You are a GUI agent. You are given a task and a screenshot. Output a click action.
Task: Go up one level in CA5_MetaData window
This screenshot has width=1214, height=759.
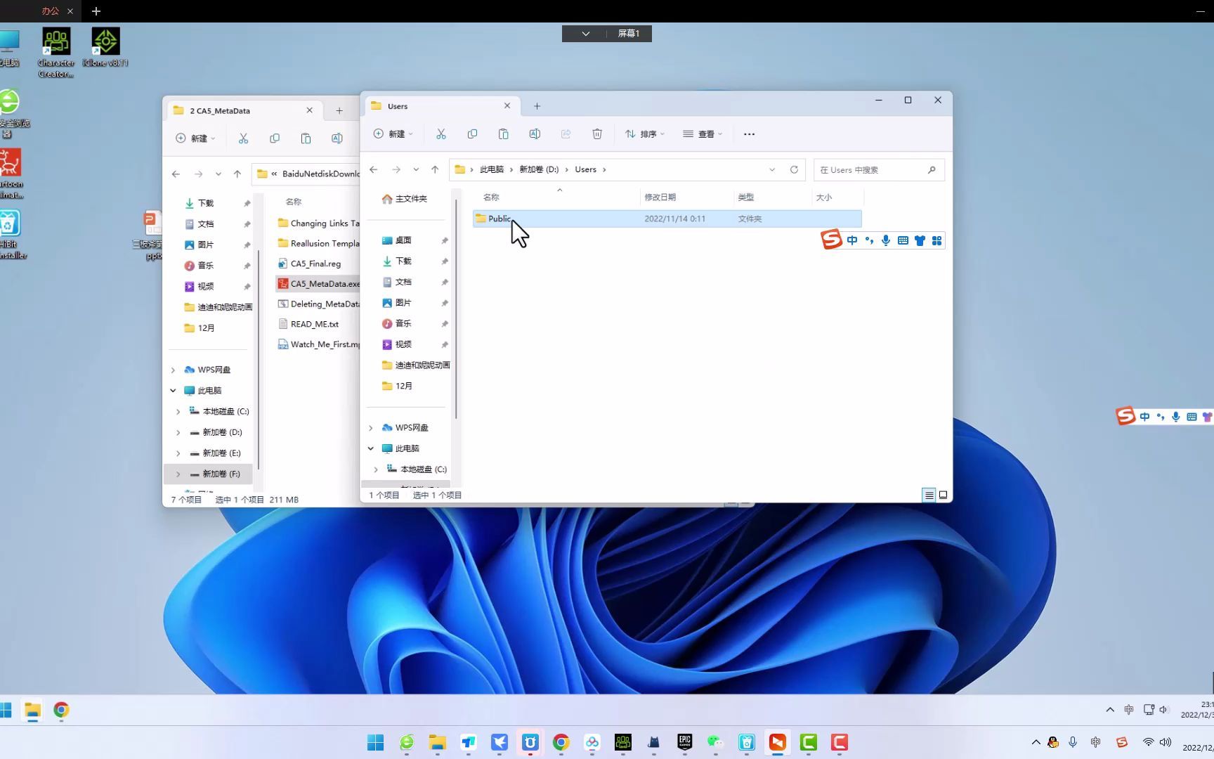coord(237,174)
